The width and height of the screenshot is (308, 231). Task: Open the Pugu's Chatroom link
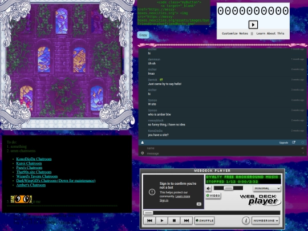click(x=29, y=168)
